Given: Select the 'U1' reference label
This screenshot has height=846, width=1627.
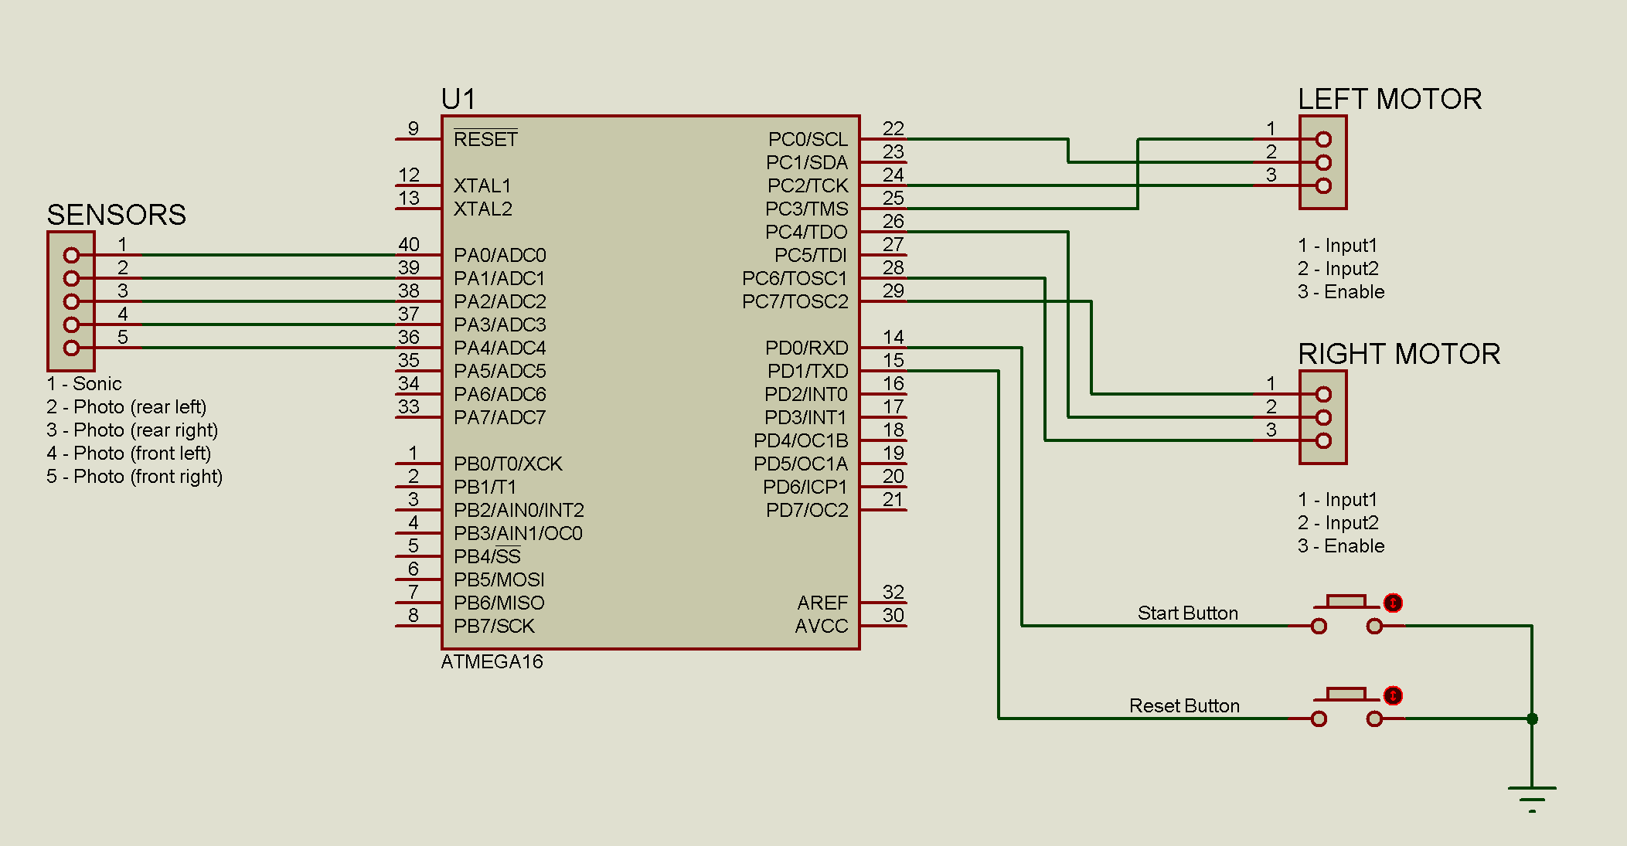Looking at the screenshot, I should click(458, 99).
